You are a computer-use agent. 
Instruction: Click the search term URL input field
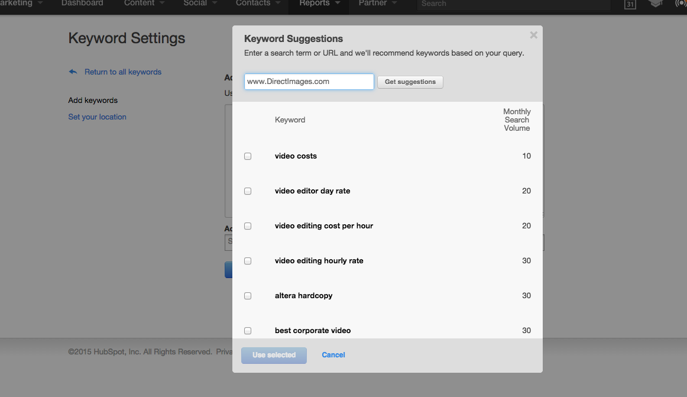click(309, 82)
